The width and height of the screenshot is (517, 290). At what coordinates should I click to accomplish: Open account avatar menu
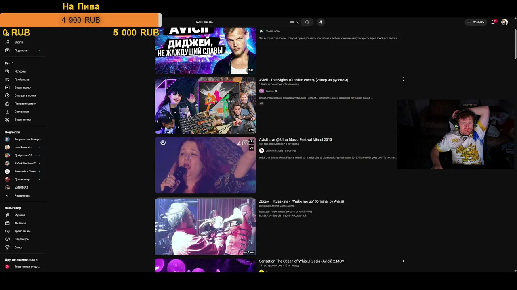(x=504, y=22)
